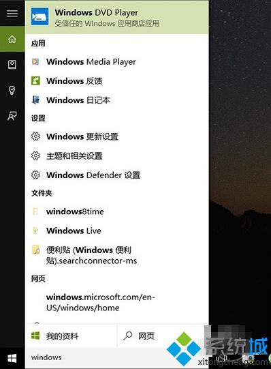Image resolution: width=271 pixels, height=369 pixels.
Task: Open the hamburger menu in Cortana sidebar
Action: [12, 13]
